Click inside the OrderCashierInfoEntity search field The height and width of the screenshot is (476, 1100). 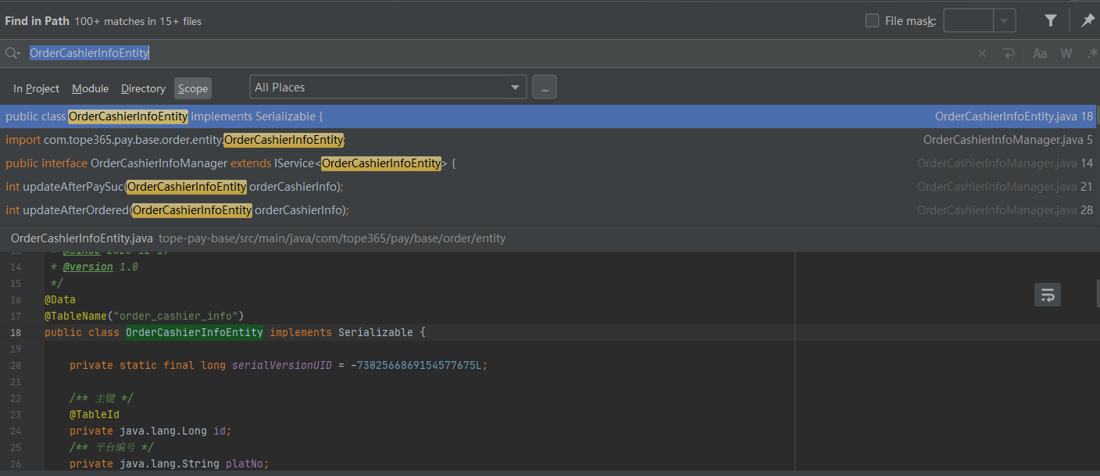point(89,53)
